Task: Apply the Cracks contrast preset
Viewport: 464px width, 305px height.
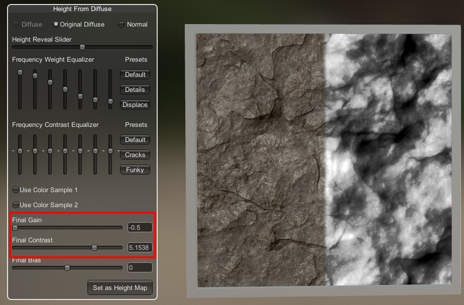Action: [x=135, y=155]
